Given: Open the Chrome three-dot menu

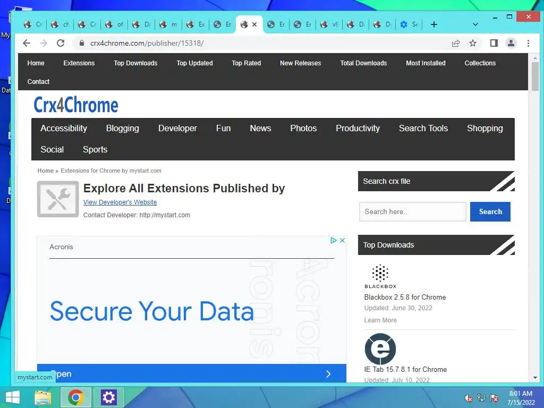Looking at the screenshot, I should click(x=528, y=43).
